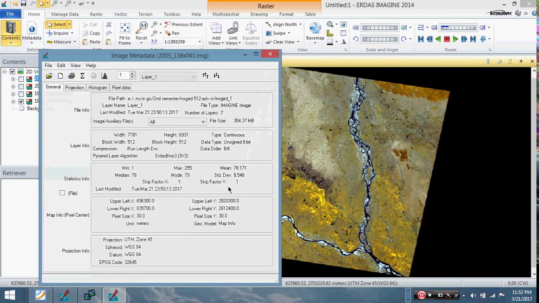
Task: Open file icon in Image Metadata toolbar
Action: (x=49, y=76)
